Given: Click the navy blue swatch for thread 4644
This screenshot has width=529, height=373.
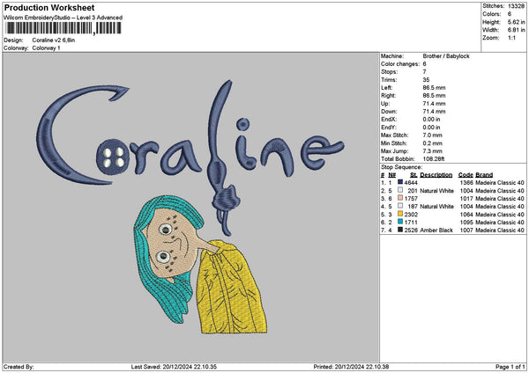Looking at the screenshot, I should coord(400,182).
